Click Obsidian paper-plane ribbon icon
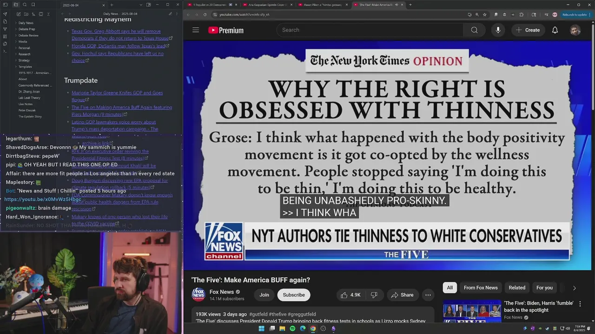This screenshot has height=334, width=595. pos(5,14)
